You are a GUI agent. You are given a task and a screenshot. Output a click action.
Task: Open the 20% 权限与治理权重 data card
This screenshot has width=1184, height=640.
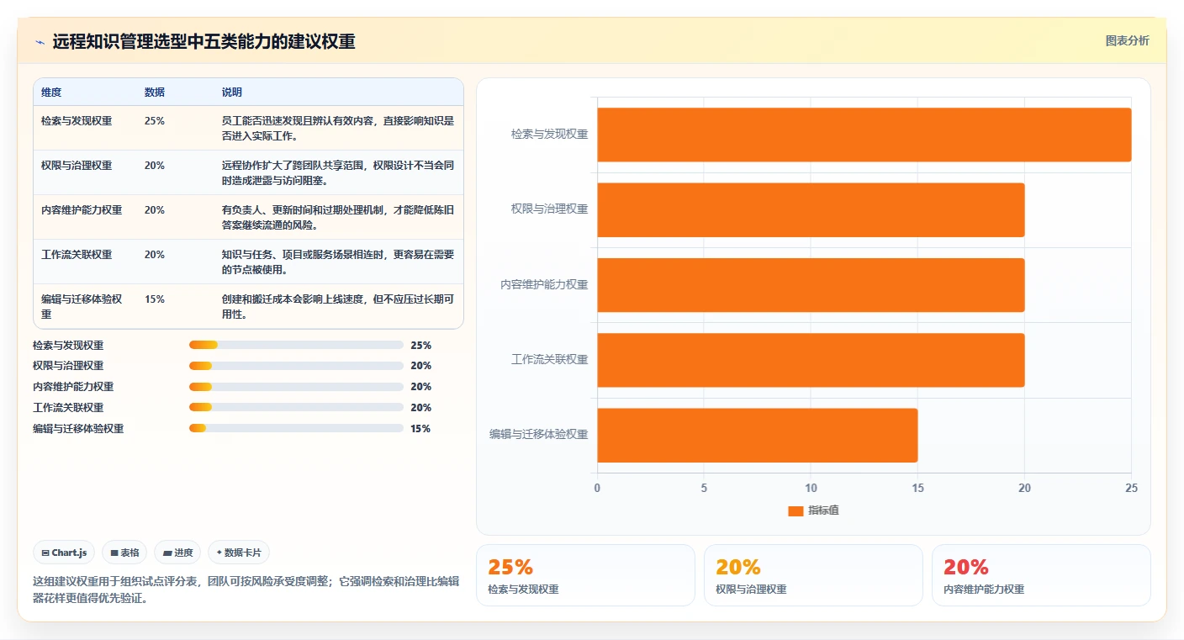click(813, 575)
